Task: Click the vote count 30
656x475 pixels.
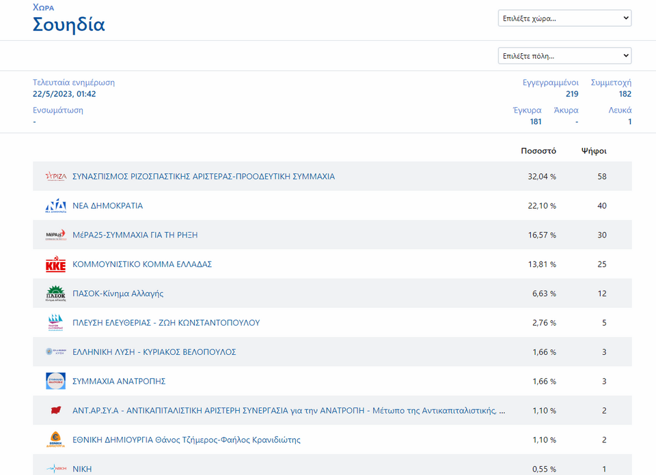Action: (602, 235)
